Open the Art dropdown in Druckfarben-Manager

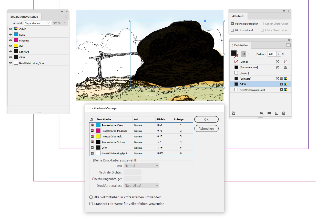click(141, 166)
